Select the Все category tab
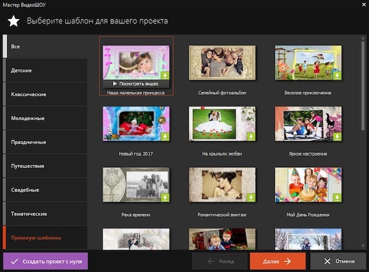The width and height of the screenshot is (369, 272). [45, 46]
